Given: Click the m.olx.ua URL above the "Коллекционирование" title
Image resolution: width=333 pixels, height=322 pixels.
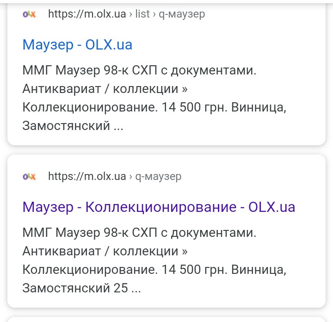Looking at the screenshot, I should (87, 176).
